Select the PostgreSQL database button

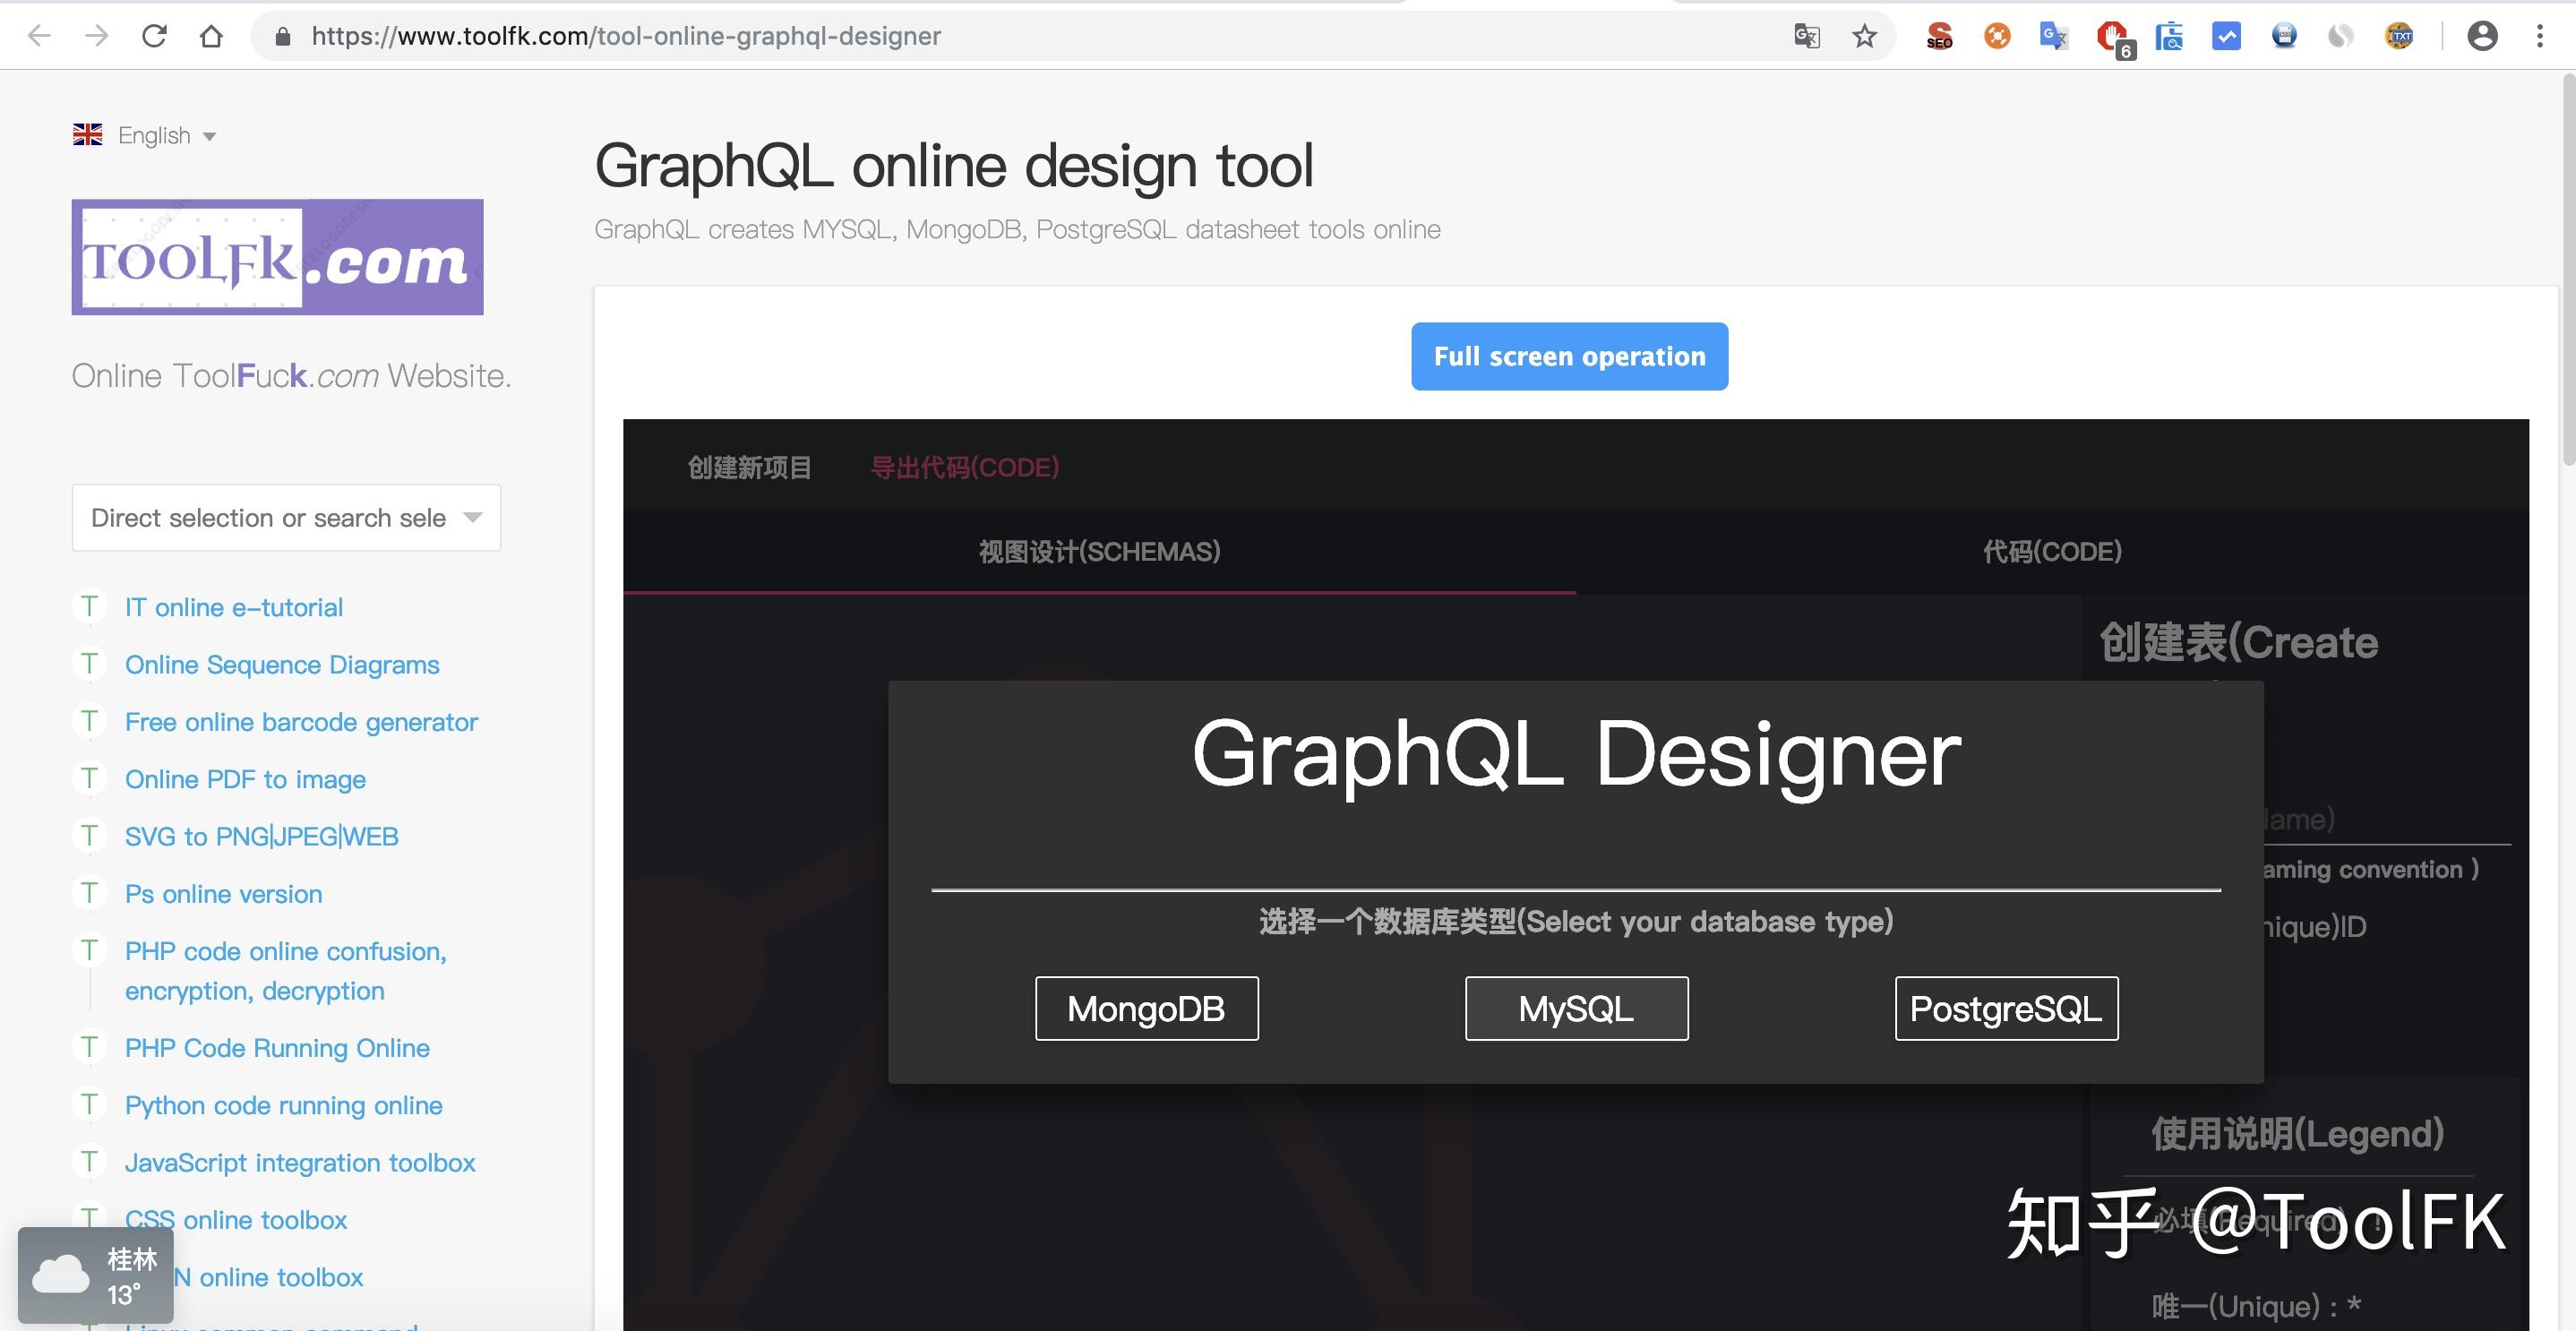(2006, 1008)
